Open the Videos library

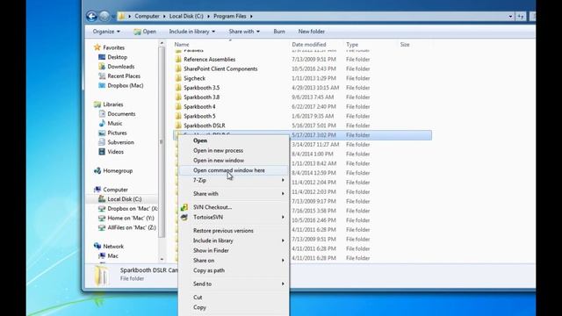(x=115, y=152)
